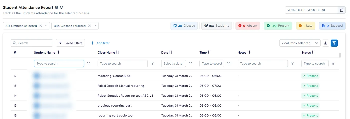350x119 pixels.
Task: Click row number 14
Action: (15, 96)
